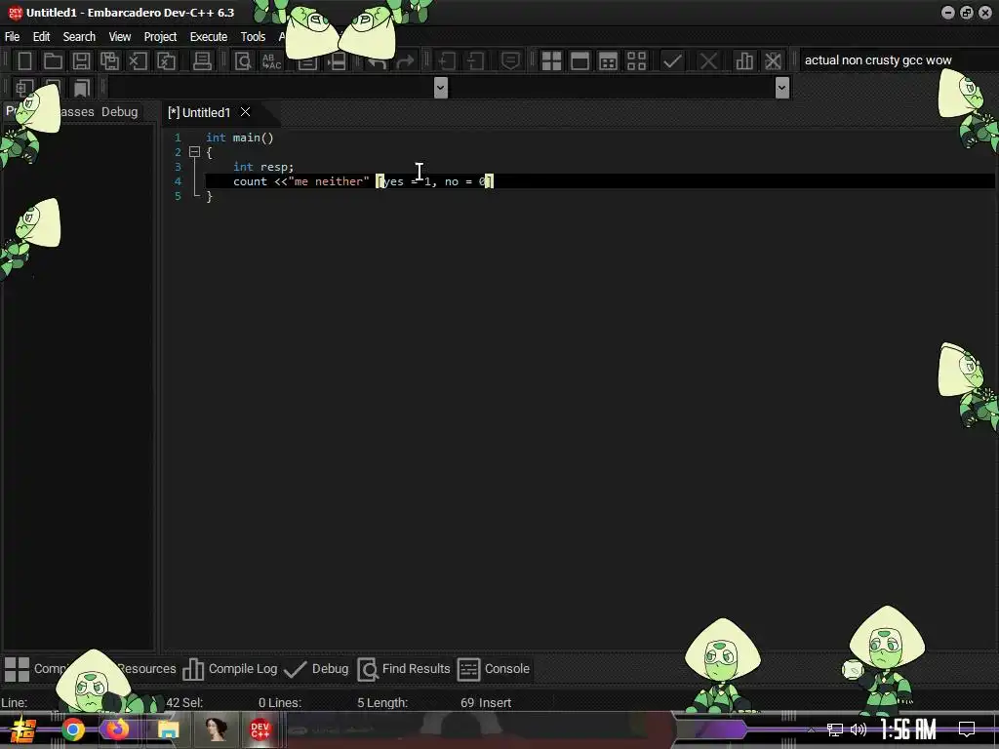The image size is (999, 749).
Task: Click the Indent toolbar icon
Action: tap(447, 61)
